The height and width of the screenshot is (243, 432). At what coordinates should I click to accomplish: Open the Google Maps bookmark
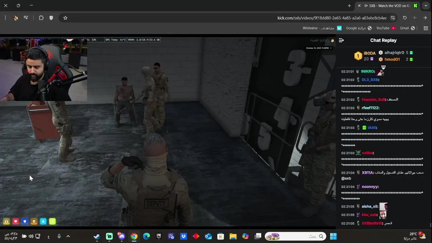pos(359,28)
